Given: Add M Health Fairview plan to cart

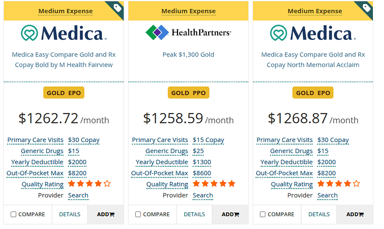Looking at the screenshot, I should click(x=104, y=214).
